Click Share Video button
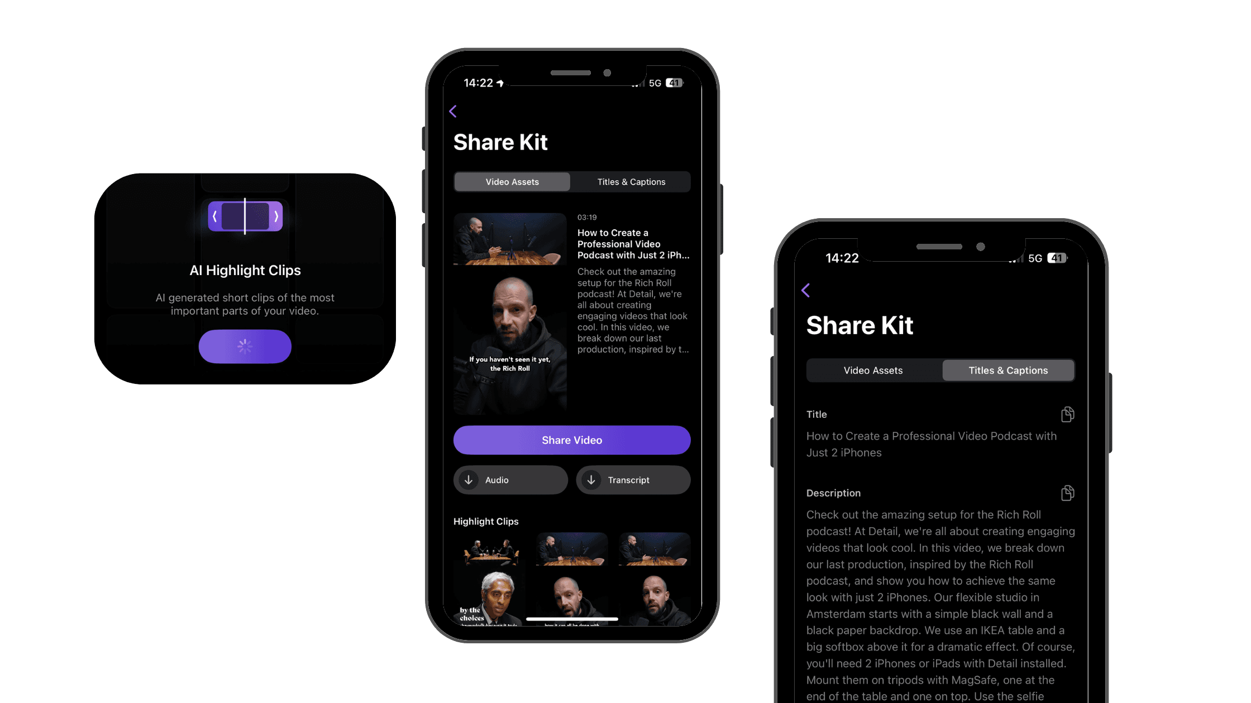The image size is (1251, 703). [571, 440]
